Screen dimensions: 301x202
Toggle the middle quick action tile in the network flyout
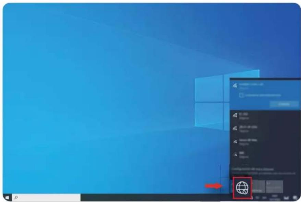coord(258,187)
